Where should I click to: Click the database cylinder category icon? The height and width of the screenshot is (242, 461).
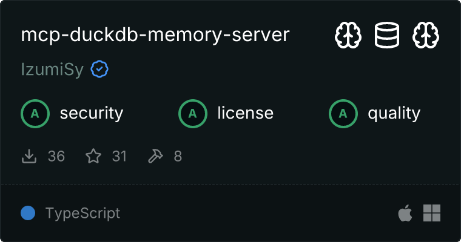coord(387,35)
